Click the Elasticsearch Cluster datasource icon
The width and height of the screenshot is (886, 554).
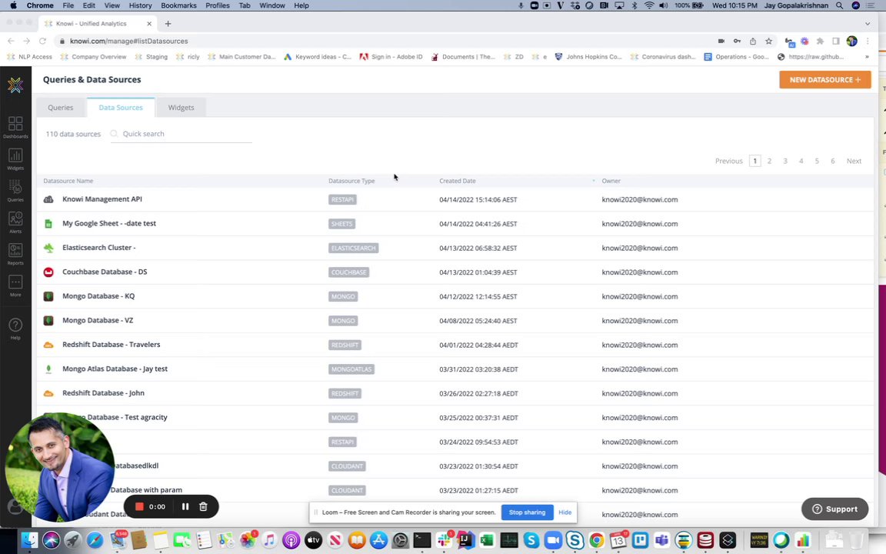[x=48, y=248]
